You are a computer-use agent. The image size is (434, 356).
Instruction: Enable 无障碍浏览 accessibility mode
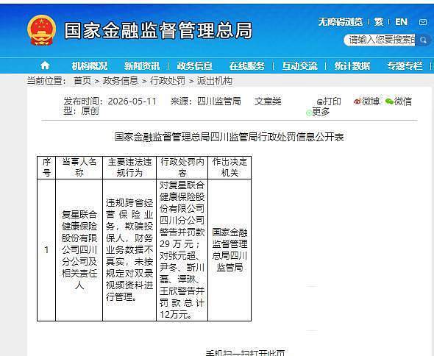pyautogui.click(x=340, y=22)
